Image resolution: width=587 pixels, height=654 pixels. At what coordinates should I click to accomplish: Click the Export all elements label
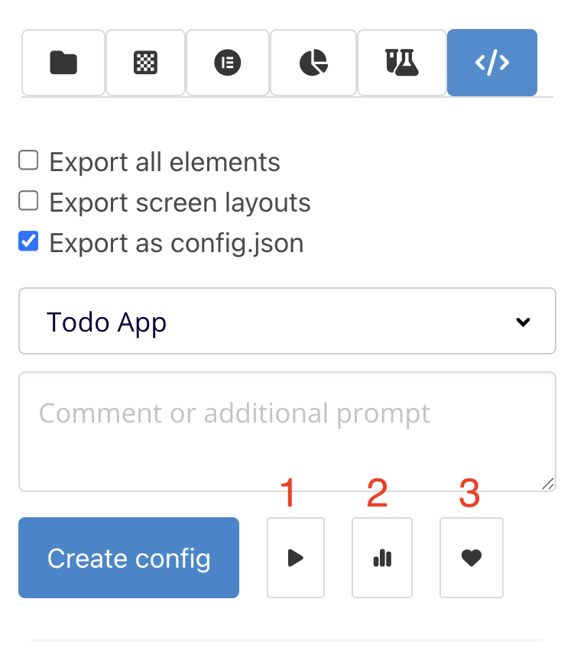coord(164,162)
